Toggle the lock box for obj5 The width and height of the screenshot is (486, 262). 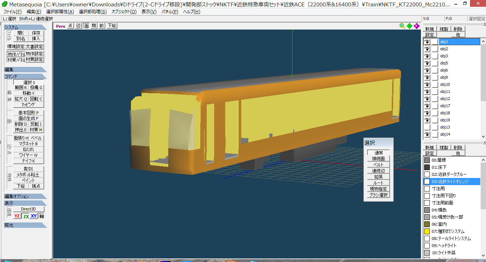[435, 63]
